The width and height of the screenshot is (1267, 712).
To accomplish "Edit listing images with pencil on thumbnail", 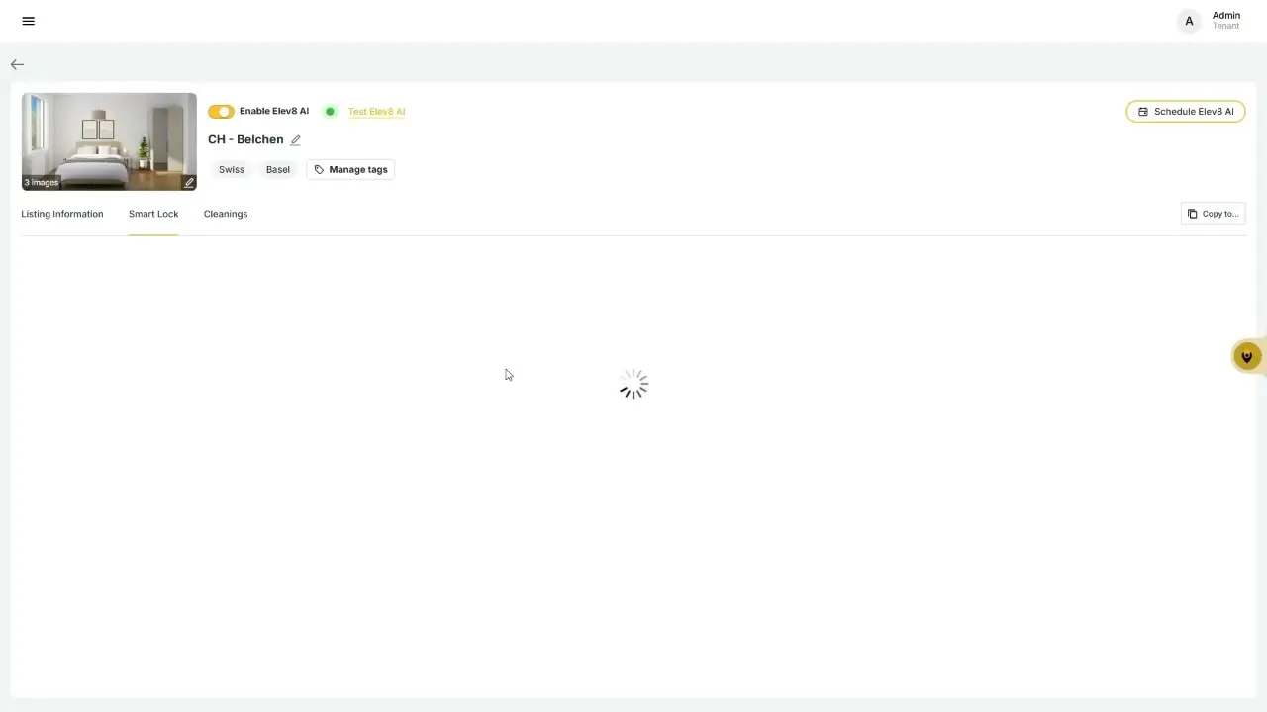I will point(189,183).
